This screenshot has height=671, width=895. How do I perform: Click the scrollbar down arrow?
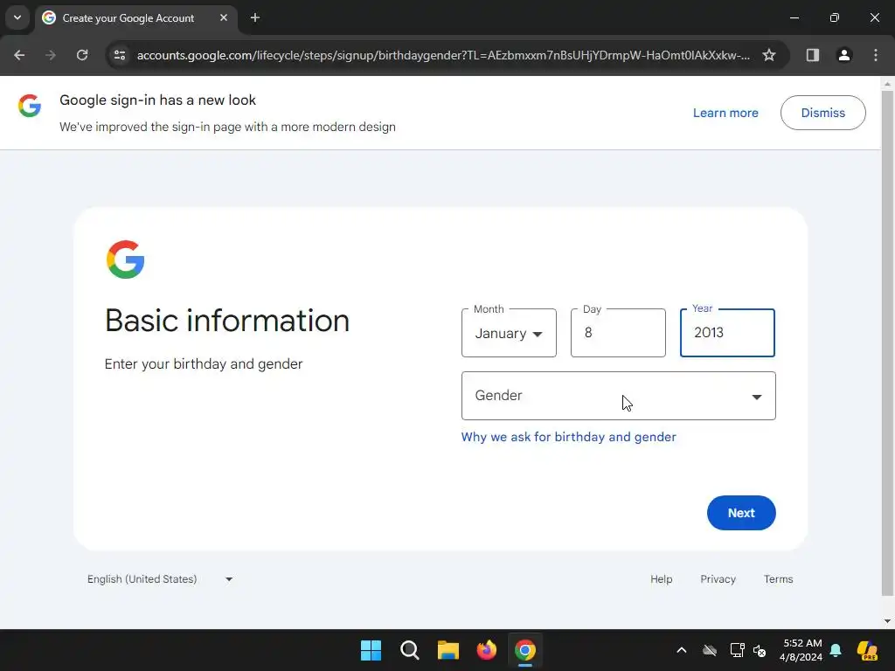click(x=887, y=621)
